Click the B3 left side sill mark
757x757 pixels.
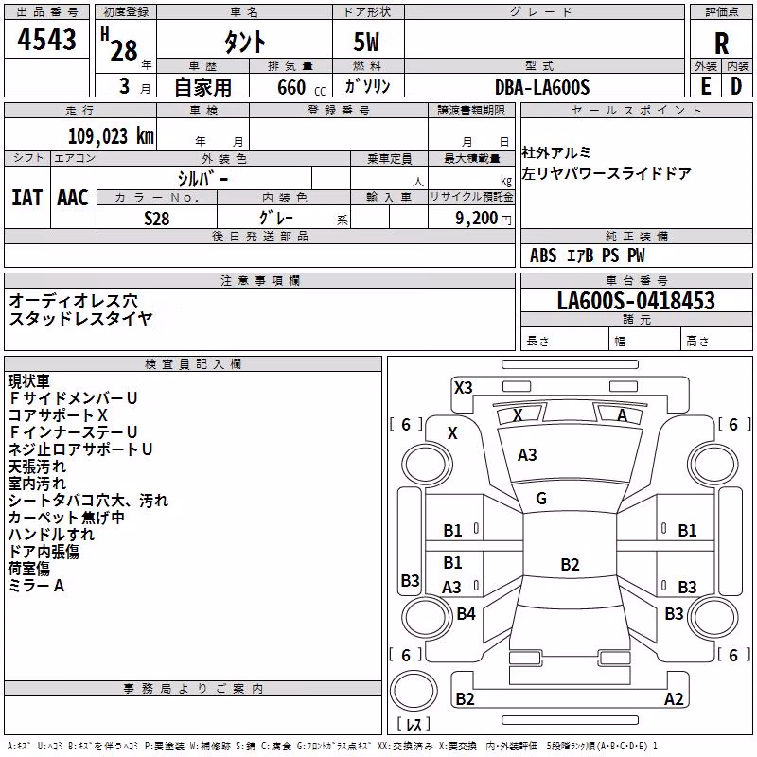click(410, 580)
